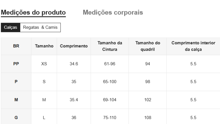Click the XS size cell
The width and height of the screenshot is (220, 124).
pyautogui.click(x=44, y=64)
